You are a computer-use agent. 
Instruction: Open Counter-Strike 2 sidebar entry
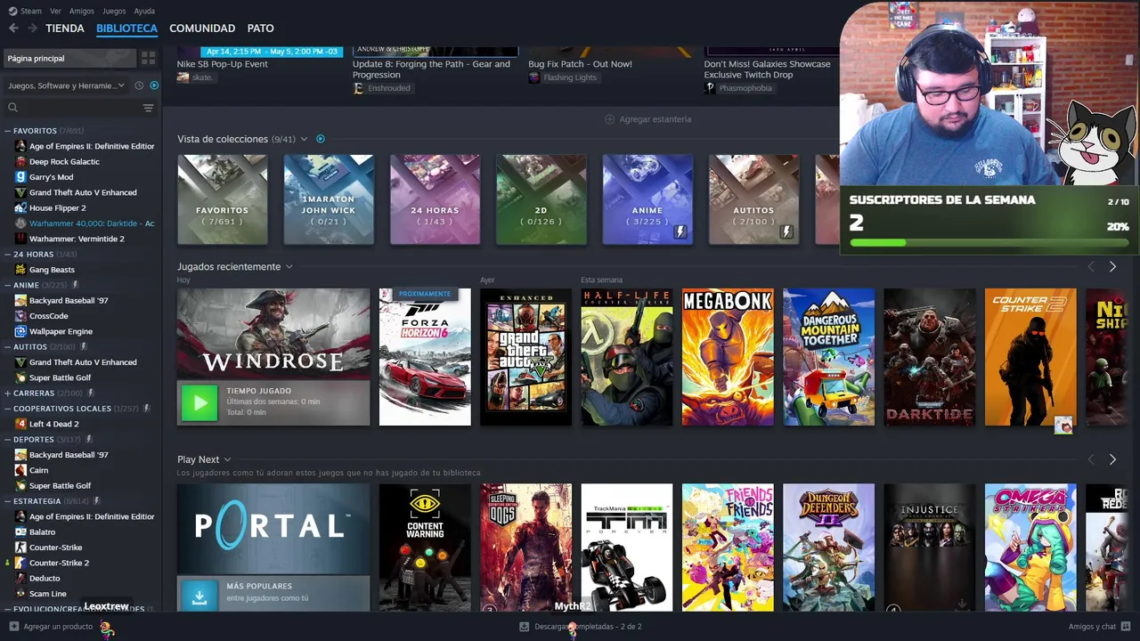[59, 563]
